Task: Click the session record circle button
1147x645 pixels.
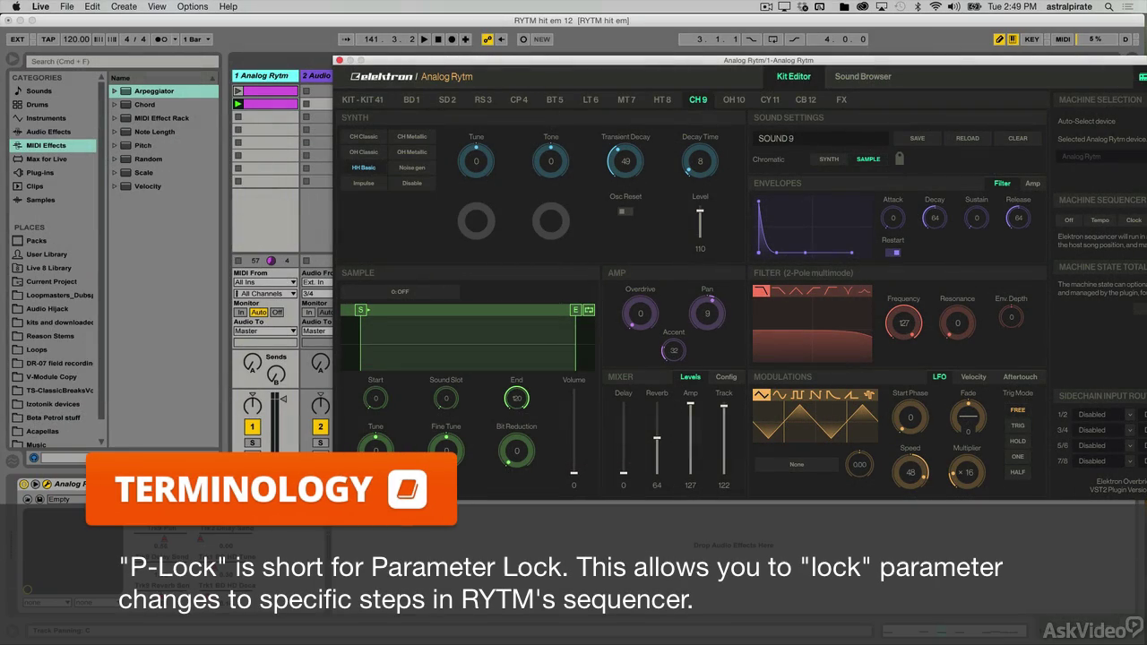Action: click(x=524, y=39)
